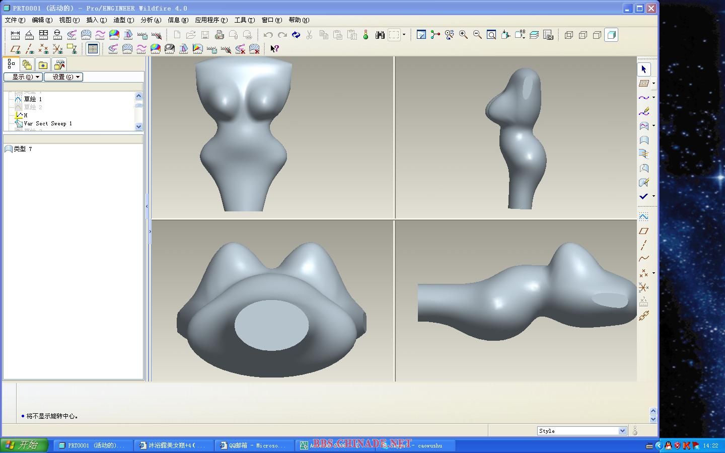Viewport: 725px width, 453px height.
Task: Select the Style curve tool in right toolbar
Action: tap(644, 98)
